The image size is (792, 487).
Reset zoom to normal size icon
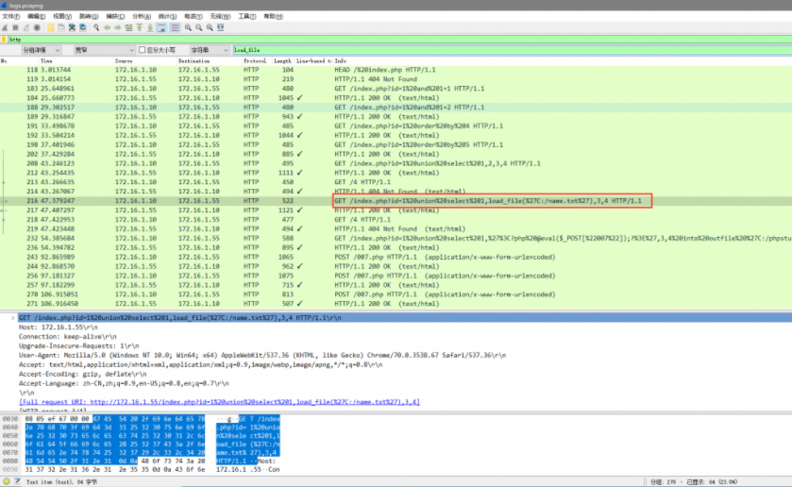coord(210,27)
